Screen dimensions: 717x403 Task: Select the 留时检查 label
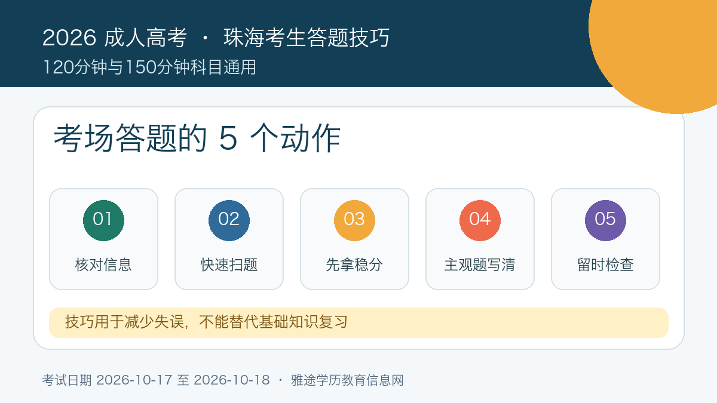point(605,264)
